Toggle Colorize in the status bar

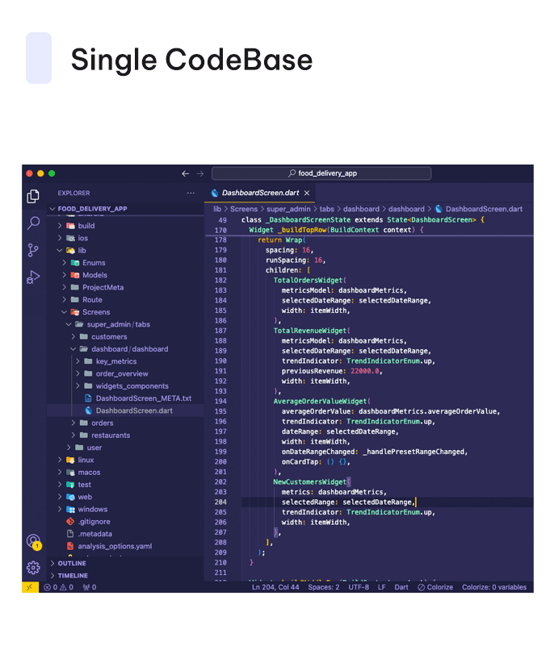click(x=434, y=587)
